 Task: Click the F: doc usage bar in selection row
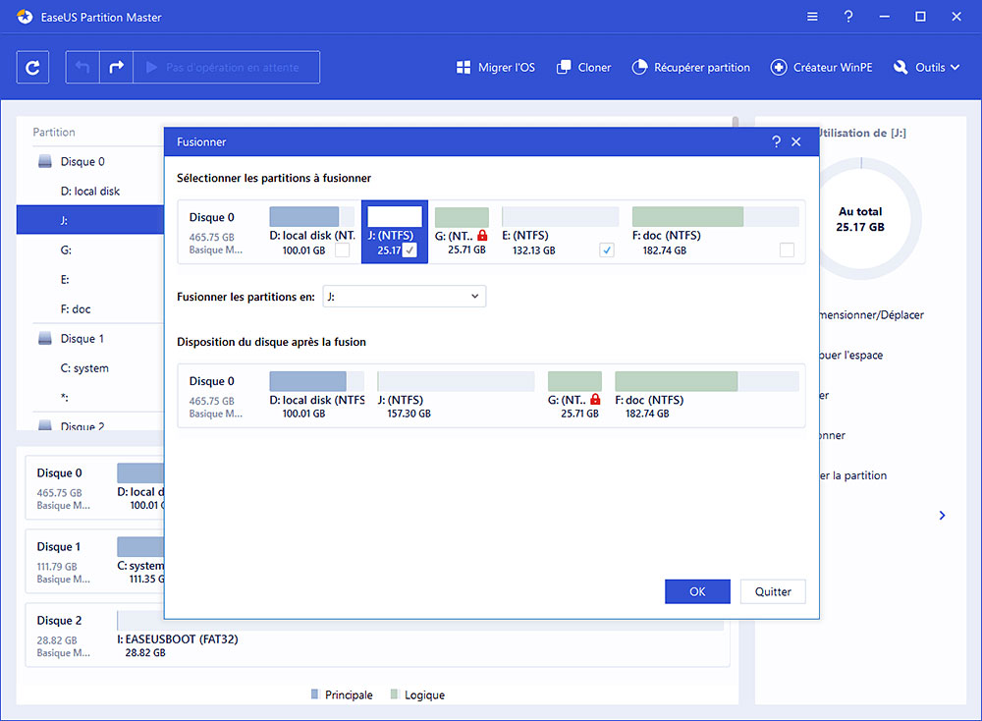point(715,217)
